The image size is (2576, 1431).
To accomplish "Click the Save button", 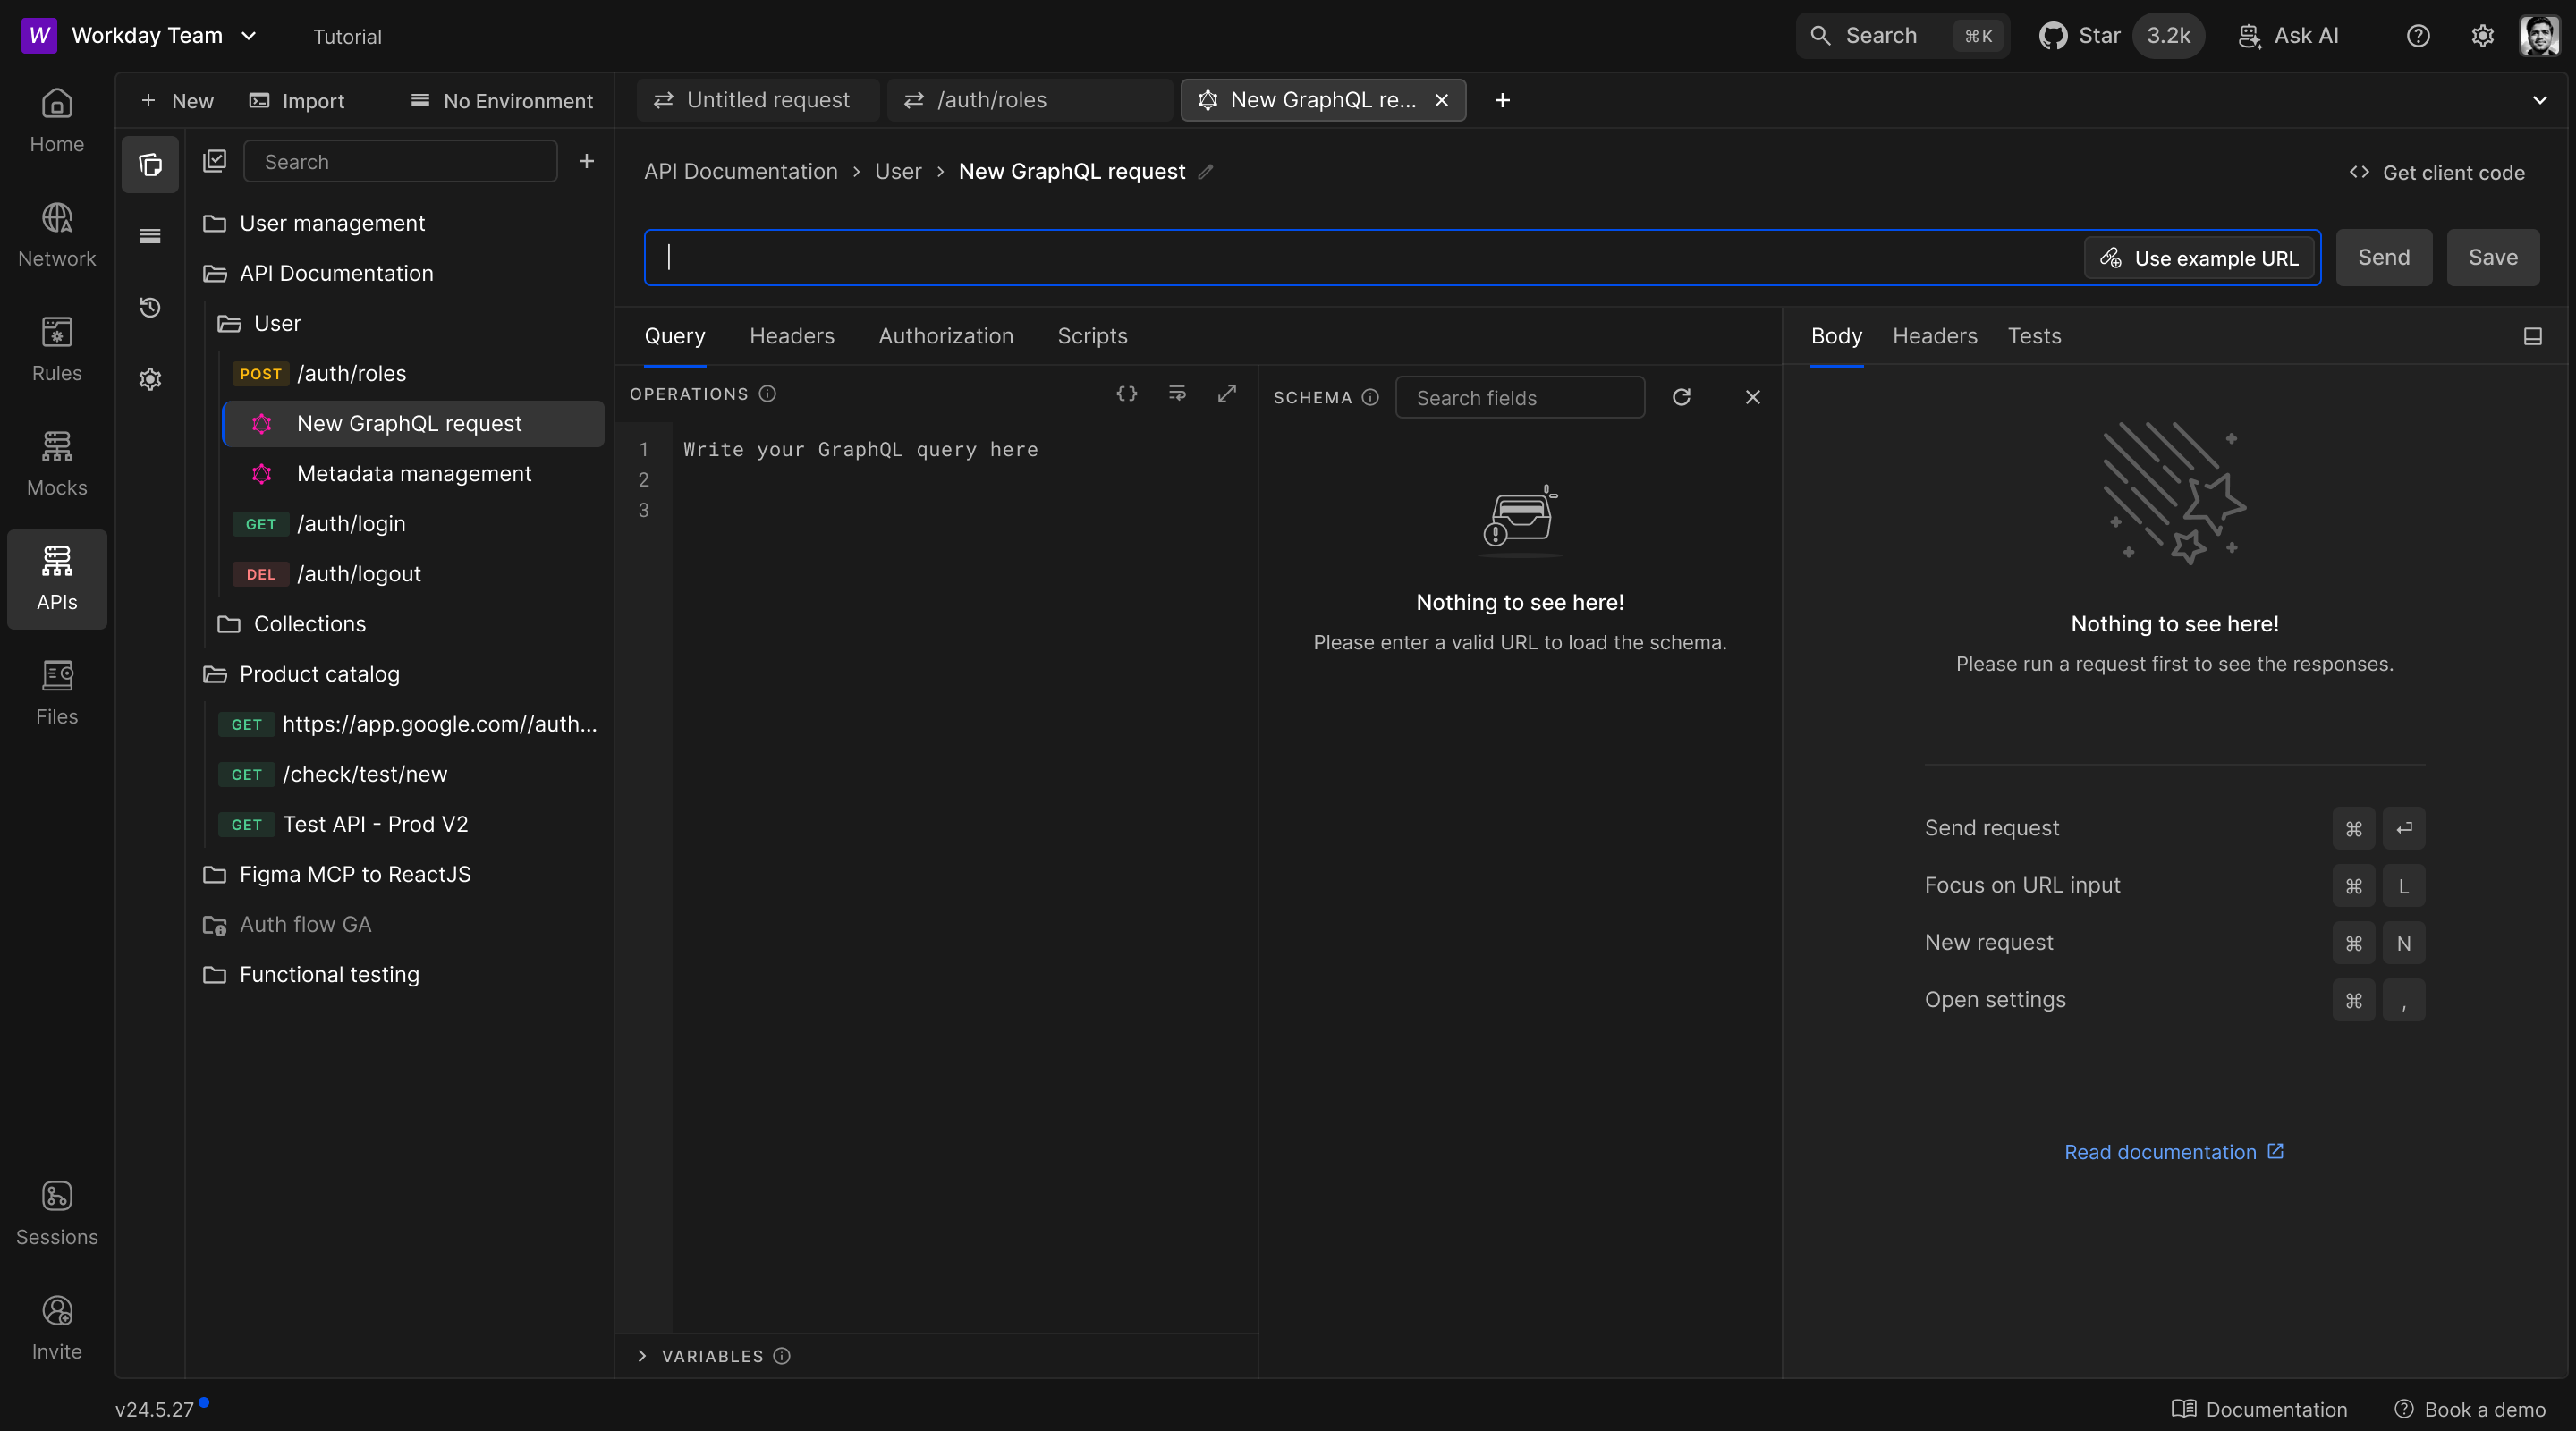I will click(x=2493, y=257).
